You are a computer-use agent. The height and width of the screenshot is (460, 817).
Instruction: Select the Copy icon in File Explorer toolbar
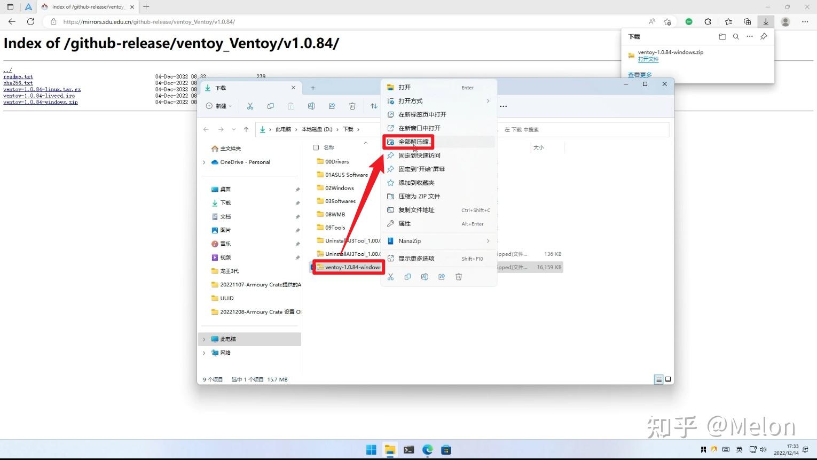(271, 106)
